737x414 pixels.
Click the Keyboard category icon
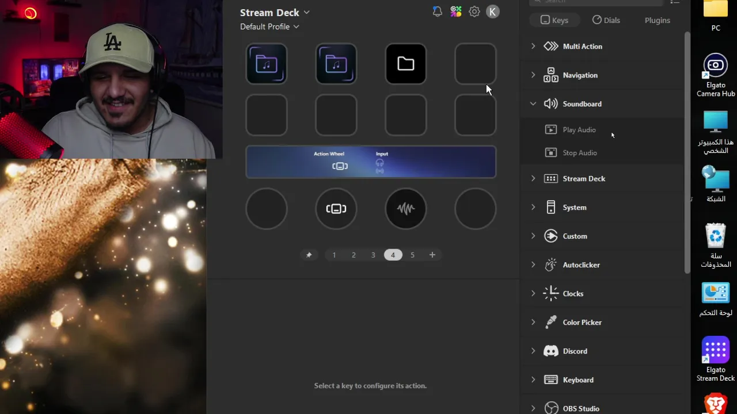[x=551, y=380]
